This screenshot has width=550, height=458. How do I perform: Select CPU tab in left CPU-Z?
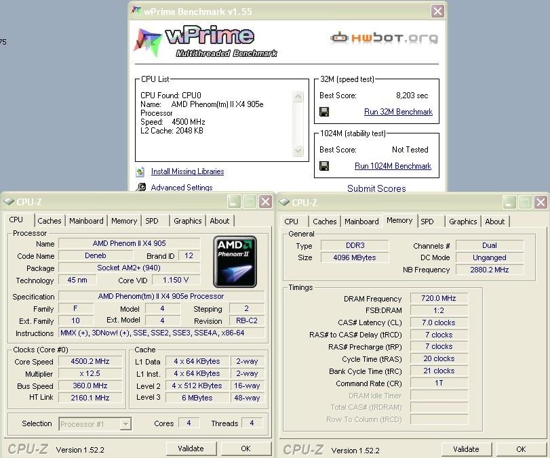point(16,220)
